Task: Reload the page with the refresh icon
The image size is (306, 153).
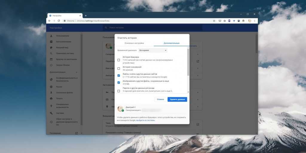Action: (x=59, y=21)
